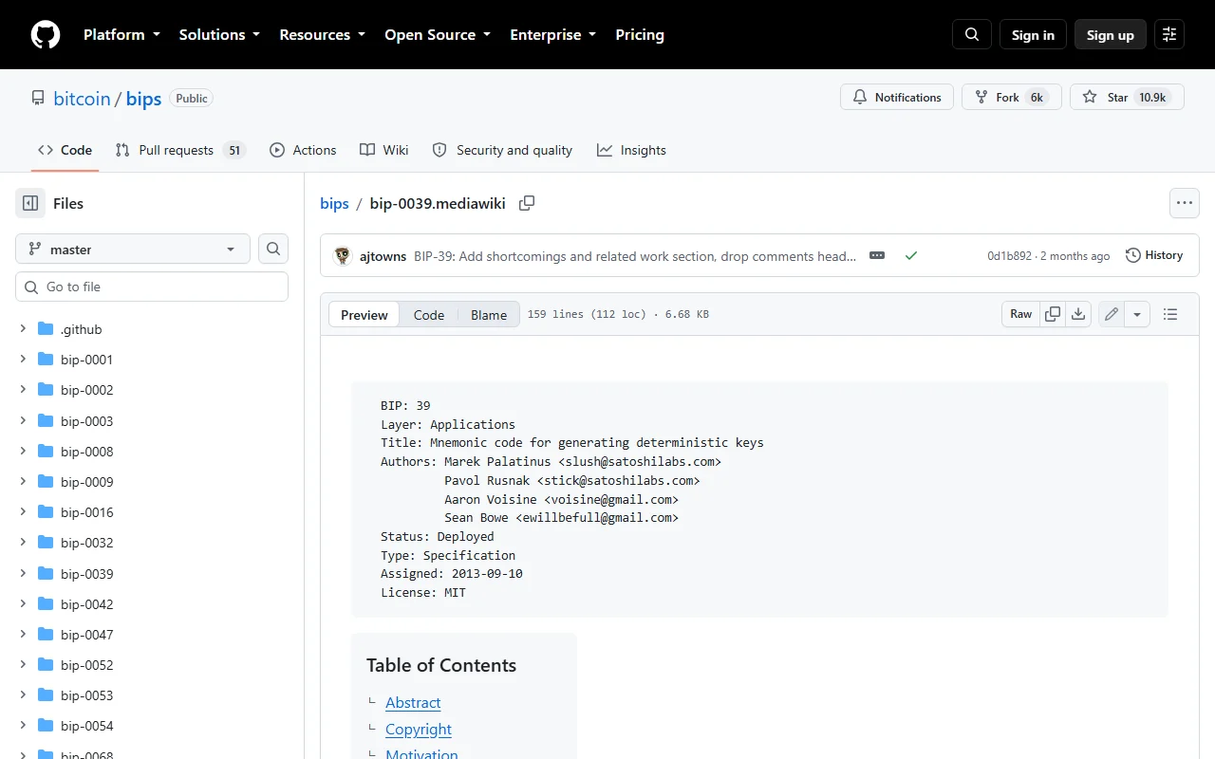
Task: Focus the Go to file field
Action: click(x=152, y=287)
